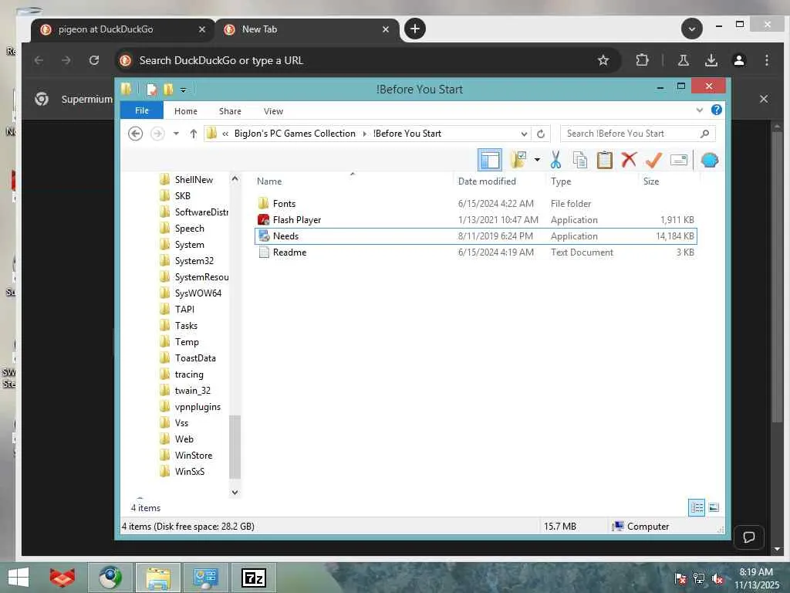Switch to the View ribbon tab

(273, 111)
